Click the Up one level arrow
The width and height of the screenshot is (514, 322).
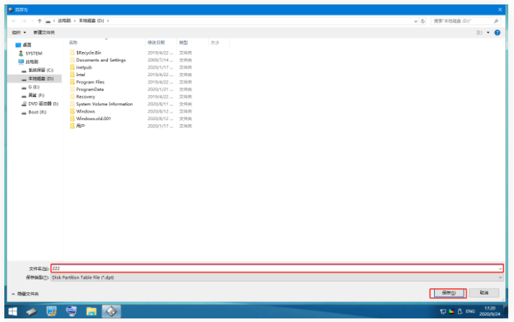40,22
